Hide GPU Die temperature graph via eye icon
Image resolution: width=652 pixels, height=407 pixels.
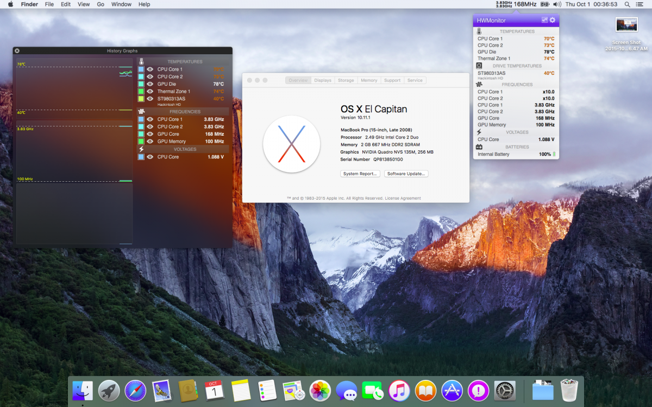point(150,84)
